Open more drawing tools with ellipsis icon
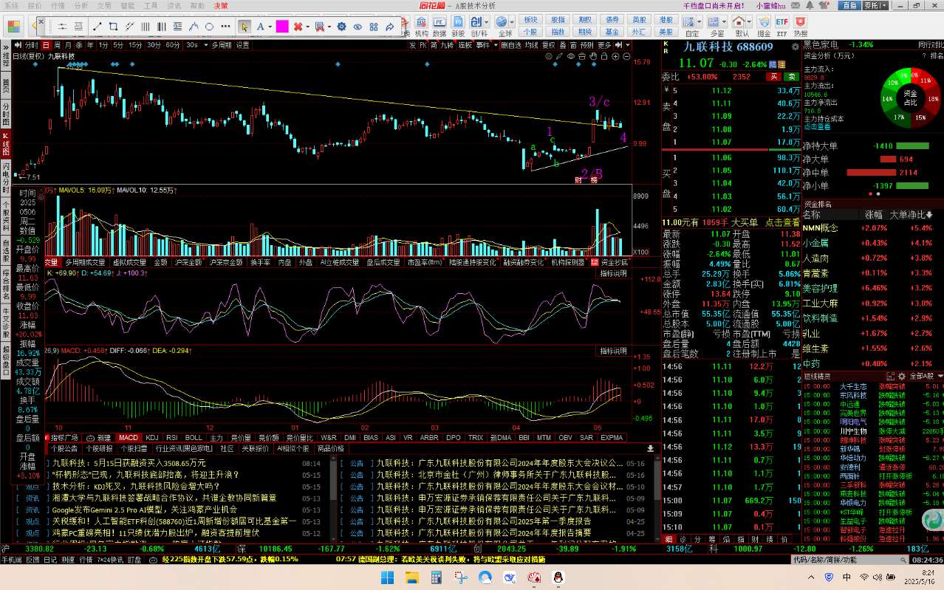Image resolution: width=944 pixels, height=590 pixels. pos(225,27)
